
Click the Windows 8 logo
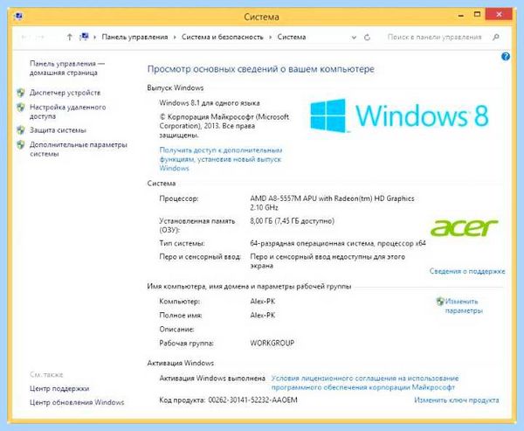(x=399, y=115)
